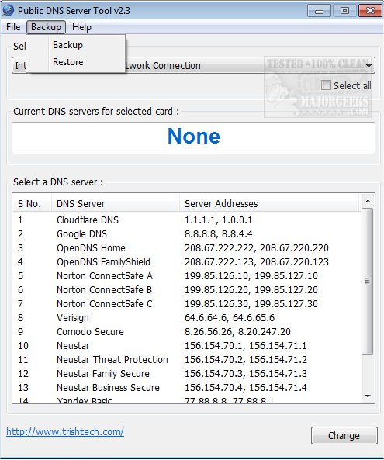Select the Norton ConnectSafe B row
This screenshot has width=384, height=460.
[187, 290]
